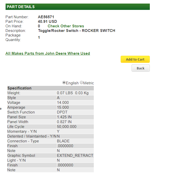Open All Makes Parts from John Deere link

click(48, 53)
